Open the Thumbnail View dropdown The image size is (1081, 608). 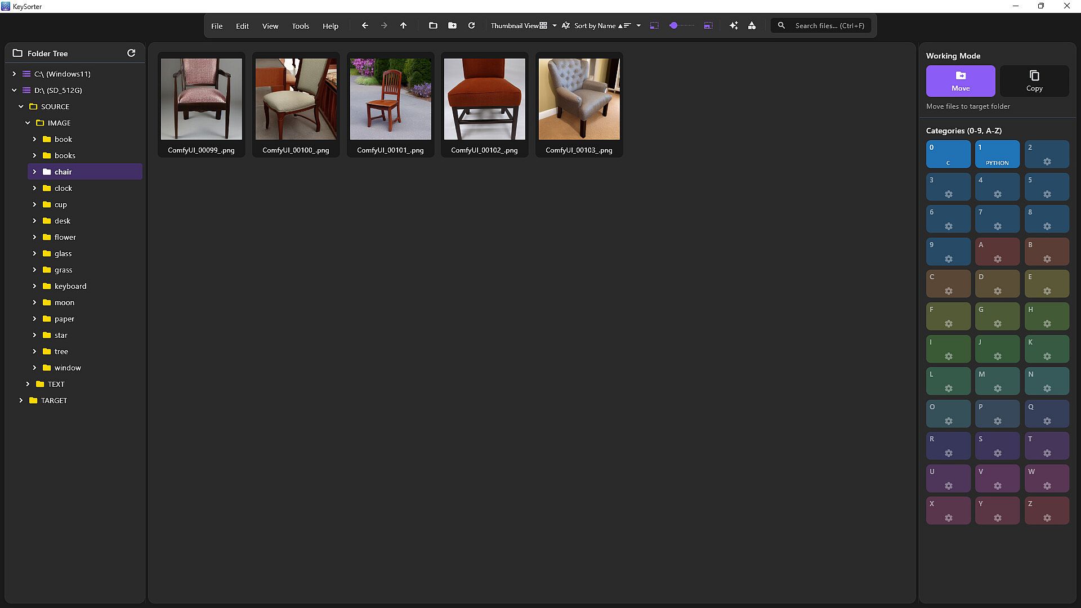(x=554, y=25)
